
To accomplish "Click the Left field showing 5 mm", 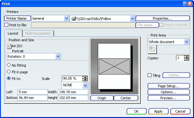I will 33,92.
